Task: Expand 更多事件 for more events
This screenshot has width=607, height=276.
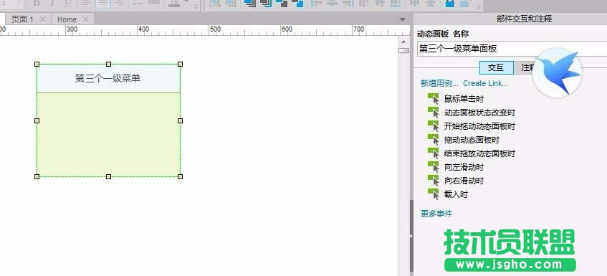Action: [x=436, y=214]
